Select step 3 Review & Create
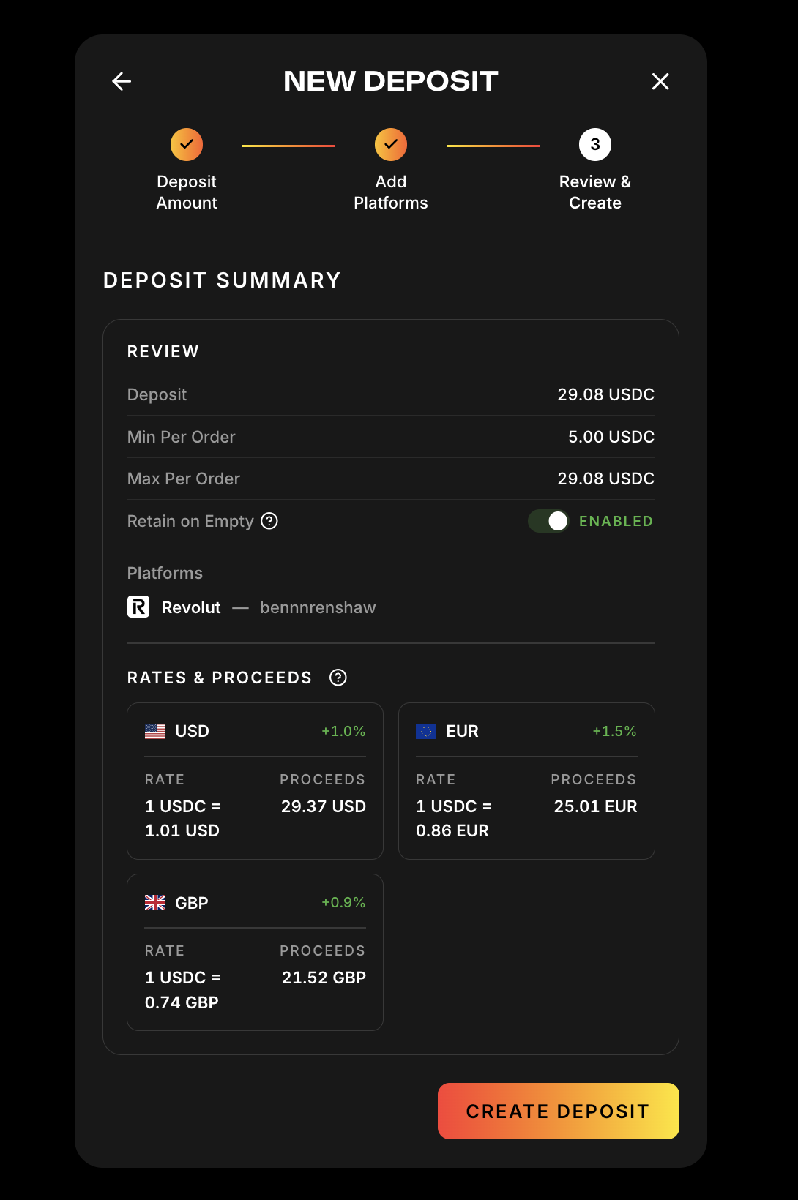This screenshot has width=798, height=1200. pyautogui.click(x=594, y=145)
